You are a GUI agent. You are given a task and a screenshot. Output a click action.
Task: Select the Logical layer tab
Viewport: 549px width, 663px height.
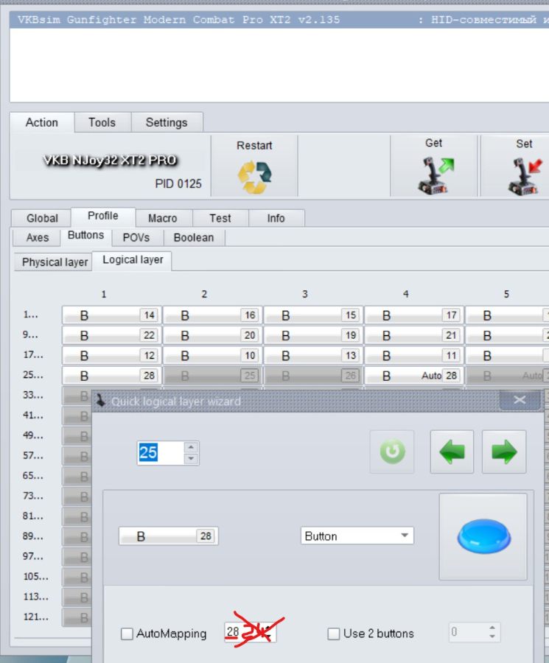tap(133, 260)
